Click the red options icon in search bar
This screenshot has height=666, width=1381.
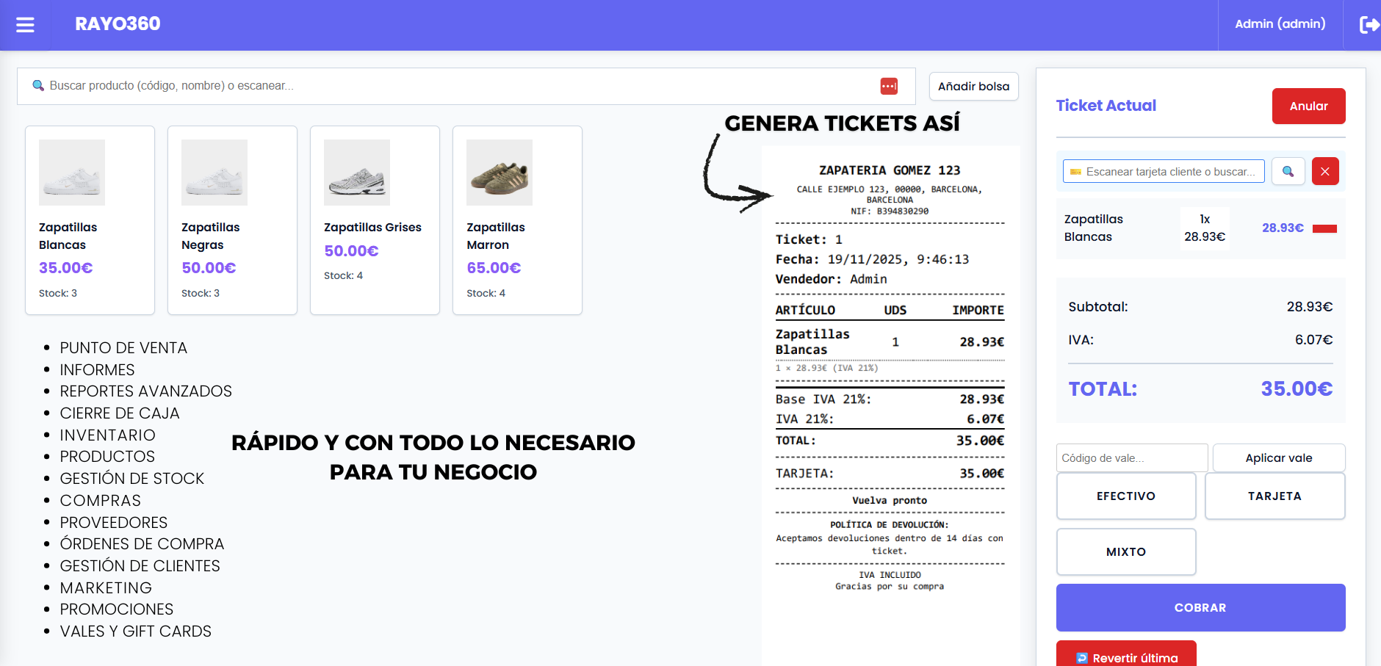(x=889, y=86)
